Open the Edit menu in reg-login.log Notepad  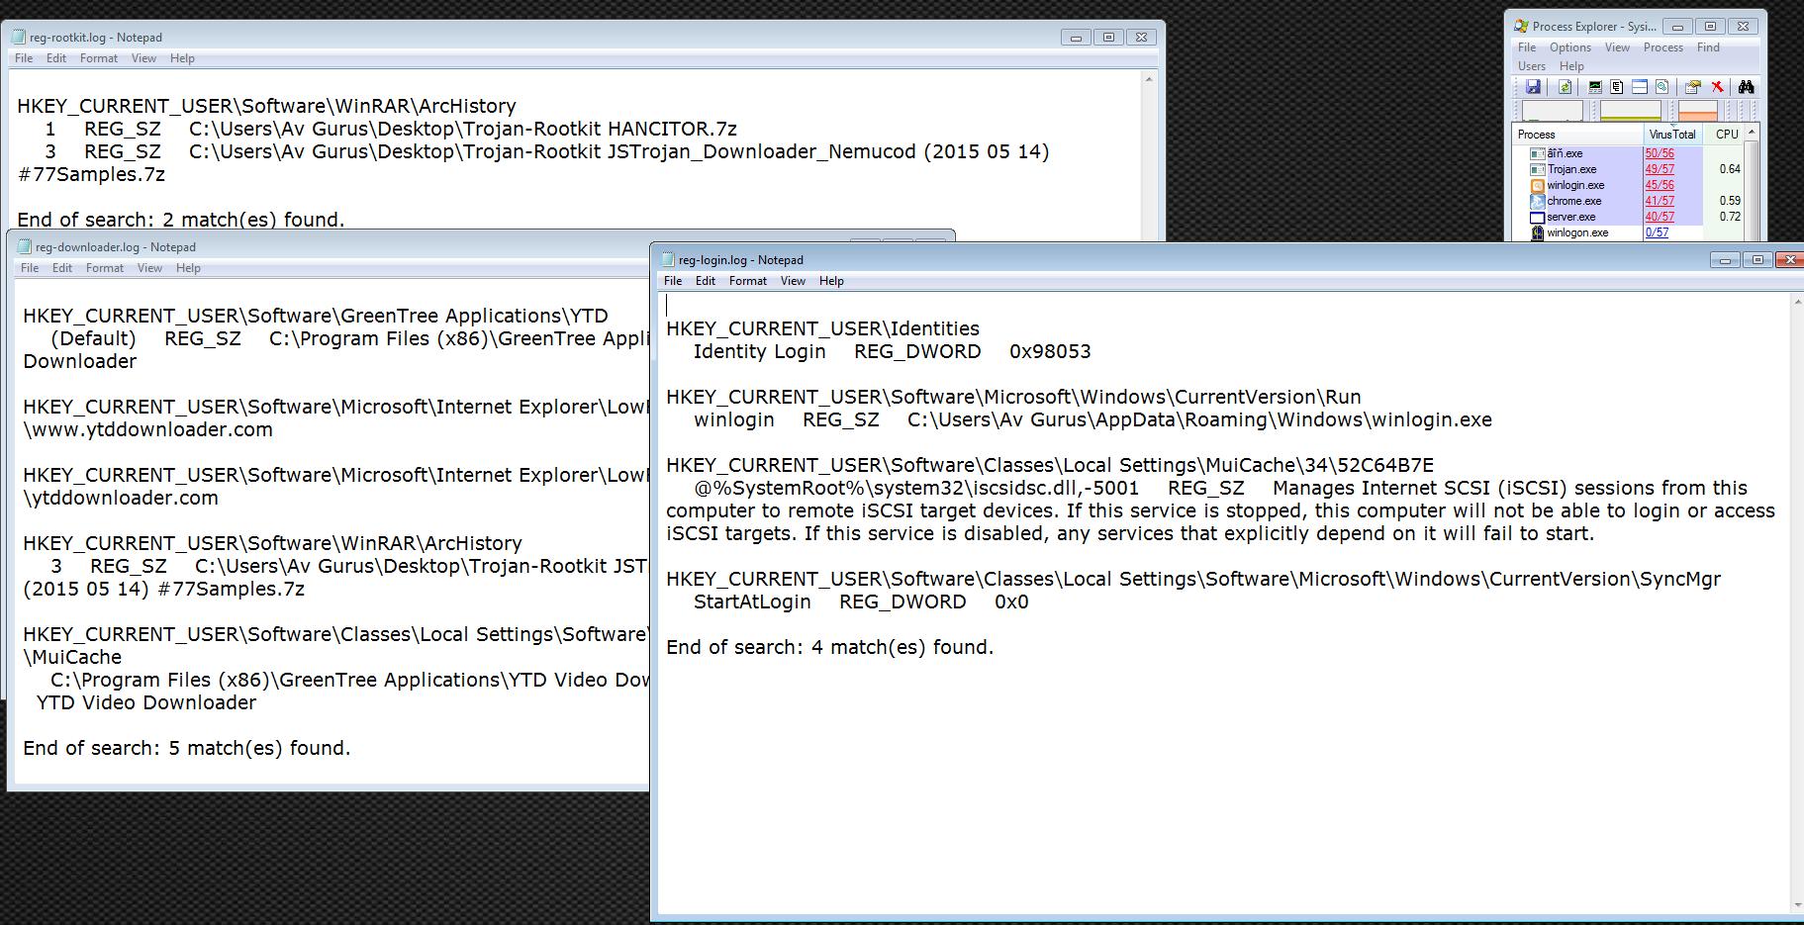tap(706, 281)
